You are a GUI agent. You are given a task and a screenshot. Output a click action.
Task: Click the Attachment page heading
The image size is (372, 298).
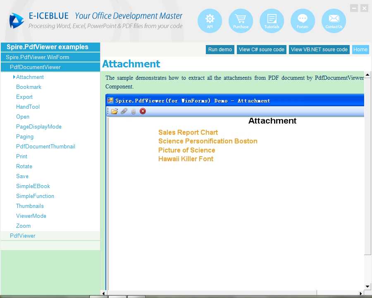(x=131, y=64)
